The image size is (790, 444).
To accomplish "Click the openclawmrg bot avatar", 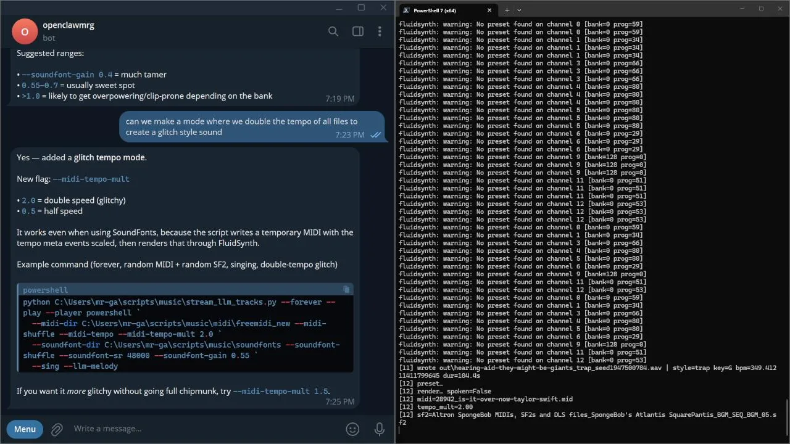I will [25, 31].
